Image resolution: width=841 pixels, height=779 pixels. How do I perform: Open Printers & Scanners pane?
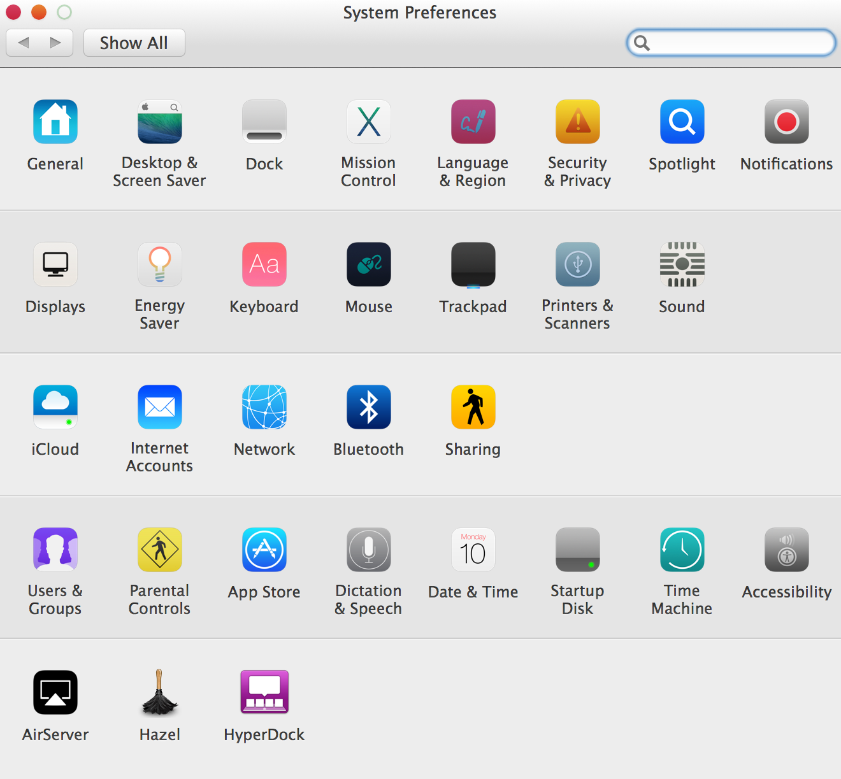click(578, 264)
